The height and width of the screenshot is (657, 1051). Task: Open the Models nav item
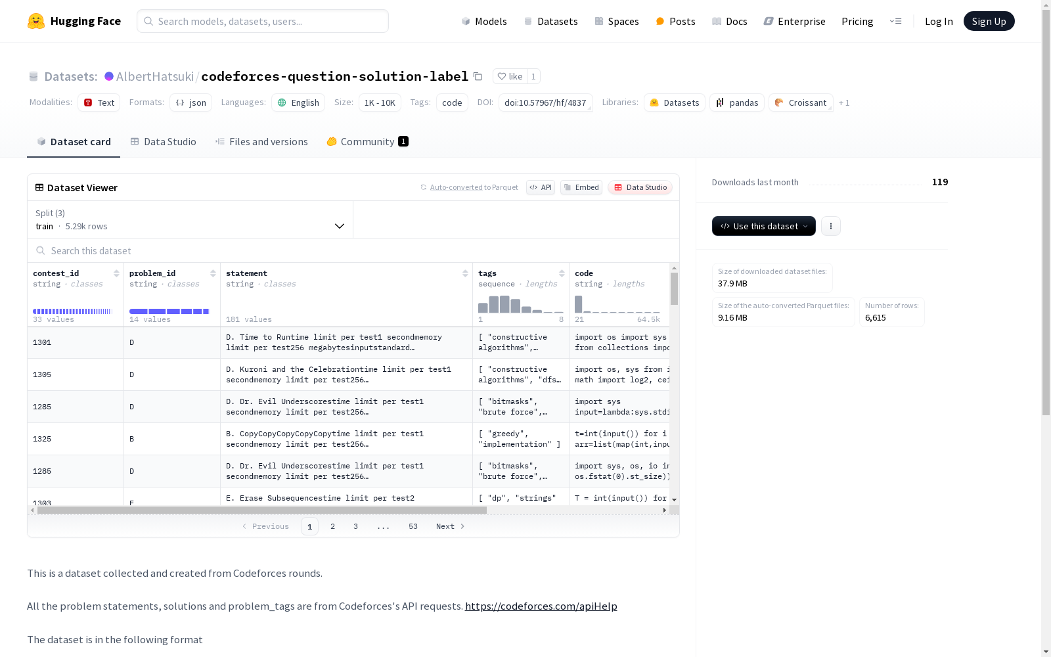point(484,21)
